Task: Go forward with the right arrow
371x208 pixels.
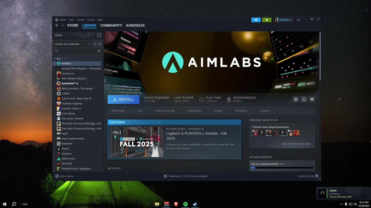Action: point(63,25)
